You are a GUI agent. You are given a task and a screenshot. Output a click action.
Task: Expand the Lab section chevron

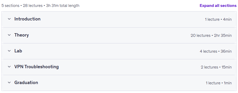9,51
